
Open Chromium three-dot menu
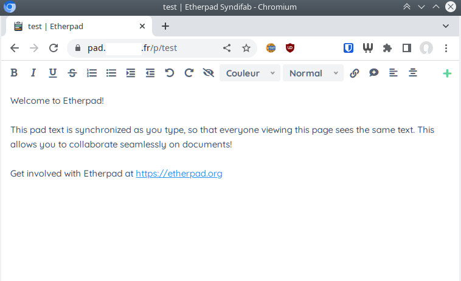pos(446,48)
